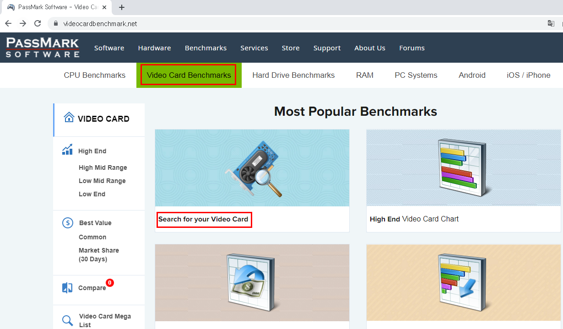This screenshot has width=563, height=329.
Task: Switch to the Hard Drive Benchmarks tab
Action: point(293,75)
